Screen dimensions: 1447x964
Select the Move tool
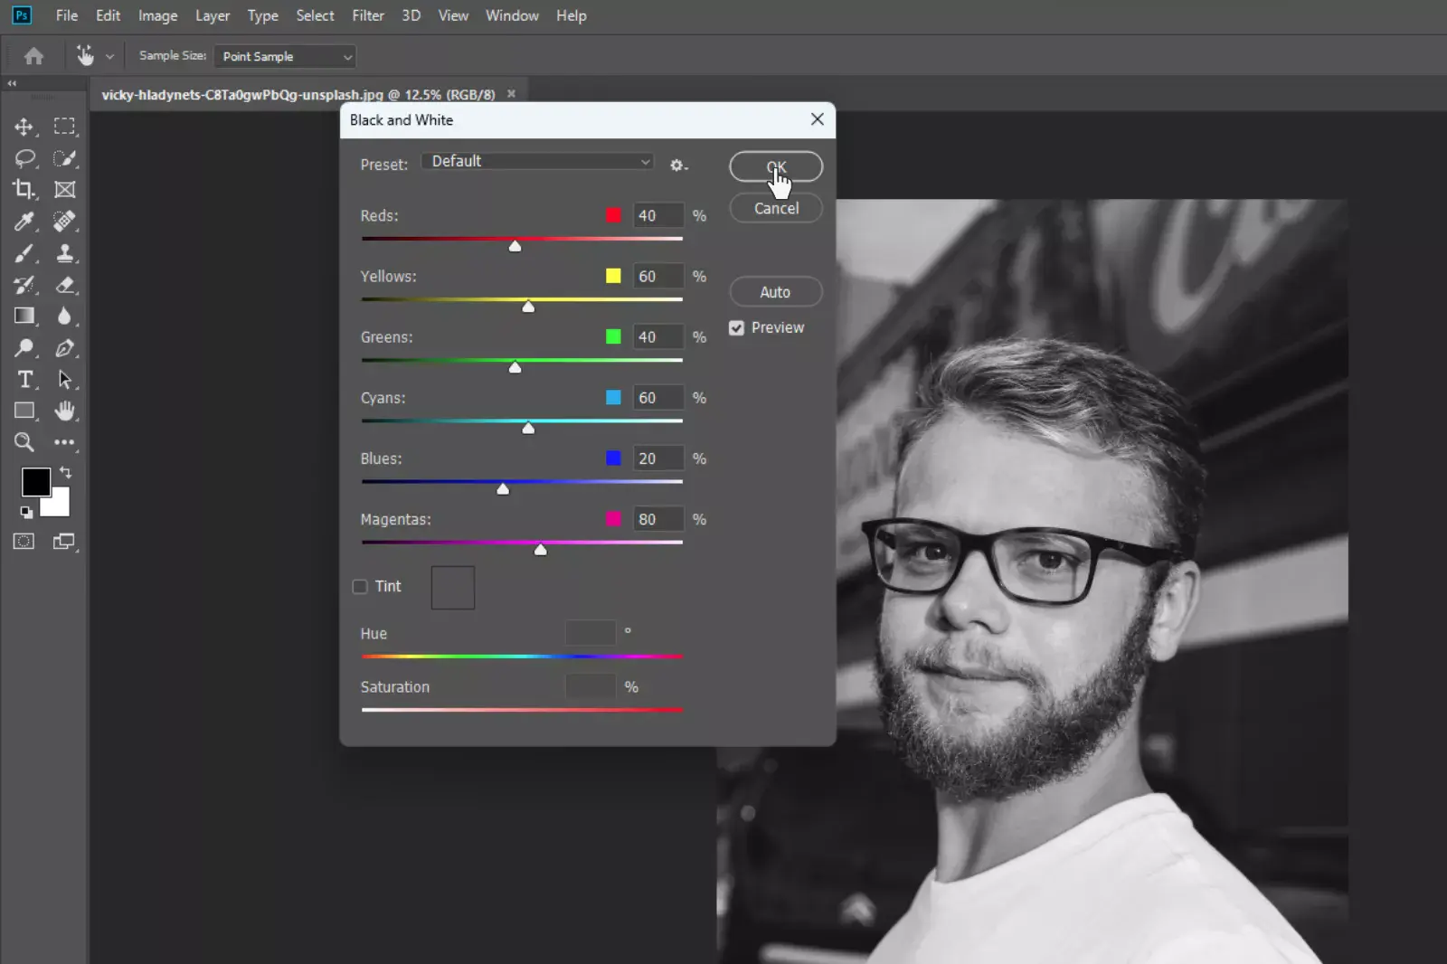point(24,126)
